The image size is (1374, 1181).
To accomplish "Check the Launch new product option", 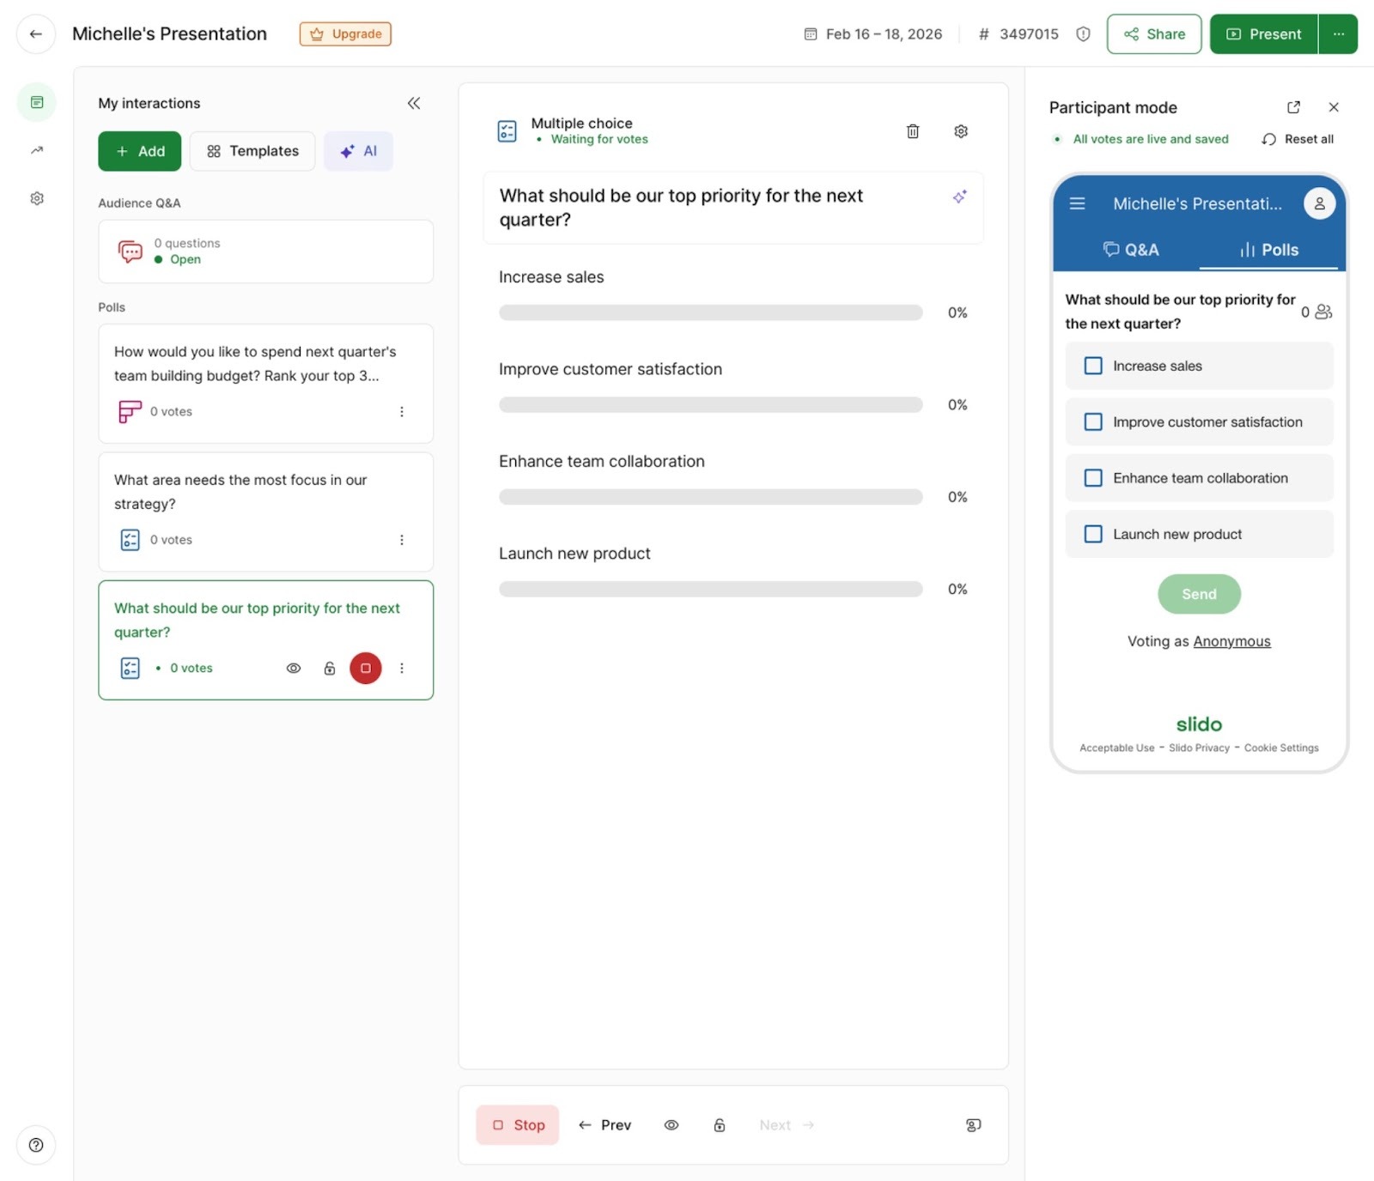I will (1093, 534).
